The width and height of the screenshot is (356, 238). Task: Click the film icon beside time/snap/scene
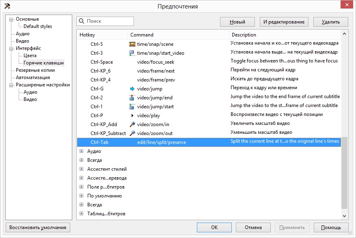pyautogui.click(x=132, y=44)
